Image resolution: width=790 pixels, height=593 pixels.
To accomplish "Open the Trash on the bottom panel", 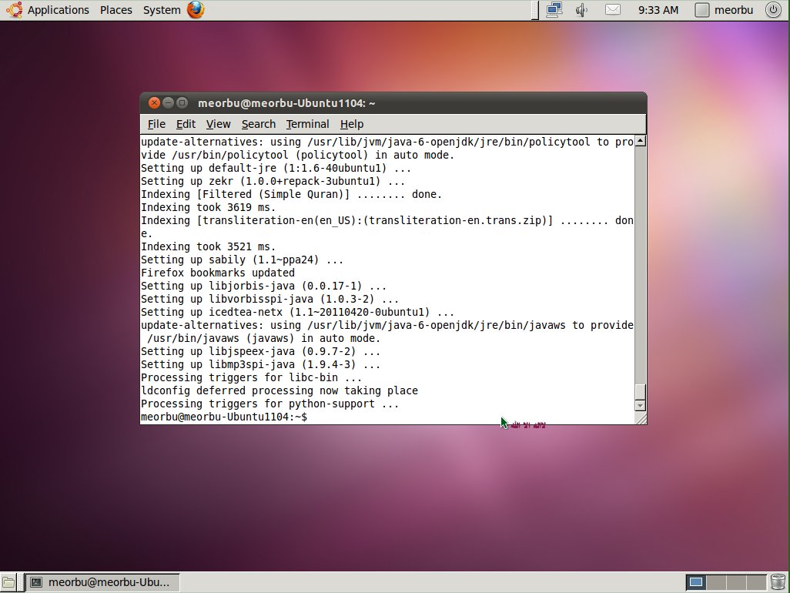I will [778, 582].
